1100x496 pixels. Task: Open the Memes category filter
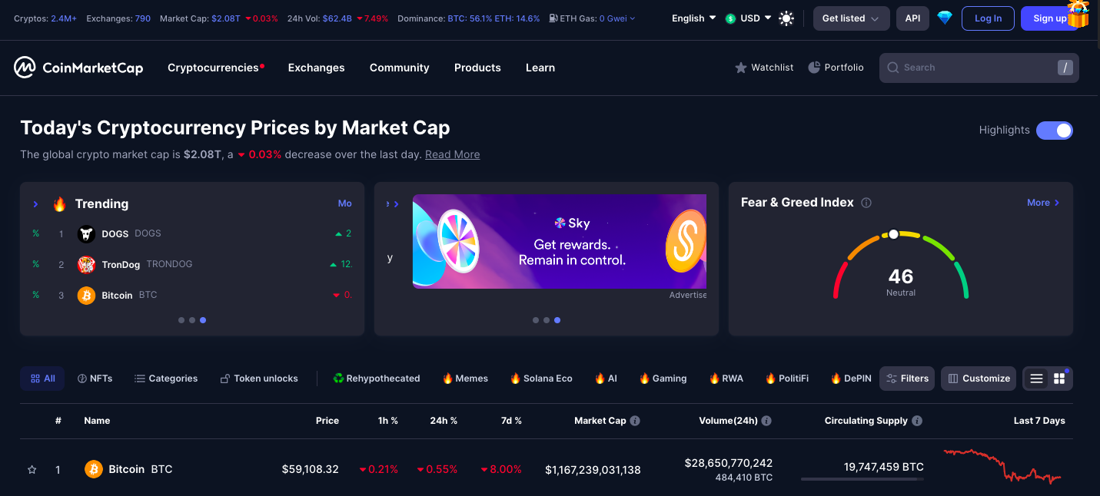click(x=465, y=379)
